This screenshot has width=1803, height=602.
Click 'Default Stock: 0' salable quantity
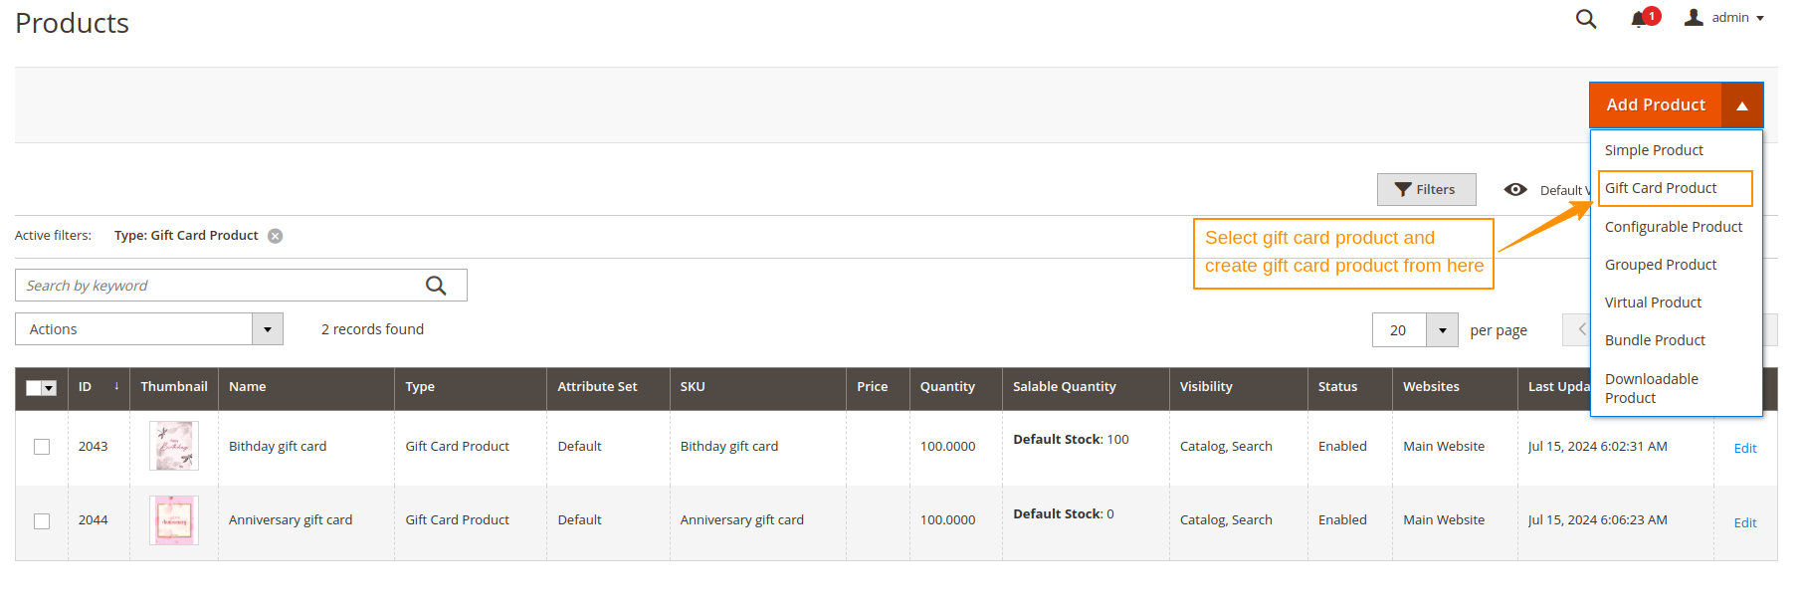point(1064,514)
